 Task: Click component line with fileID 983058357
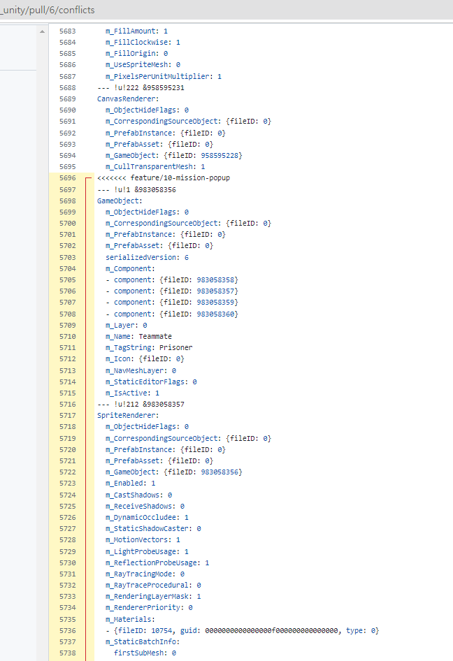pyautogui.click(x=172, y=291)
